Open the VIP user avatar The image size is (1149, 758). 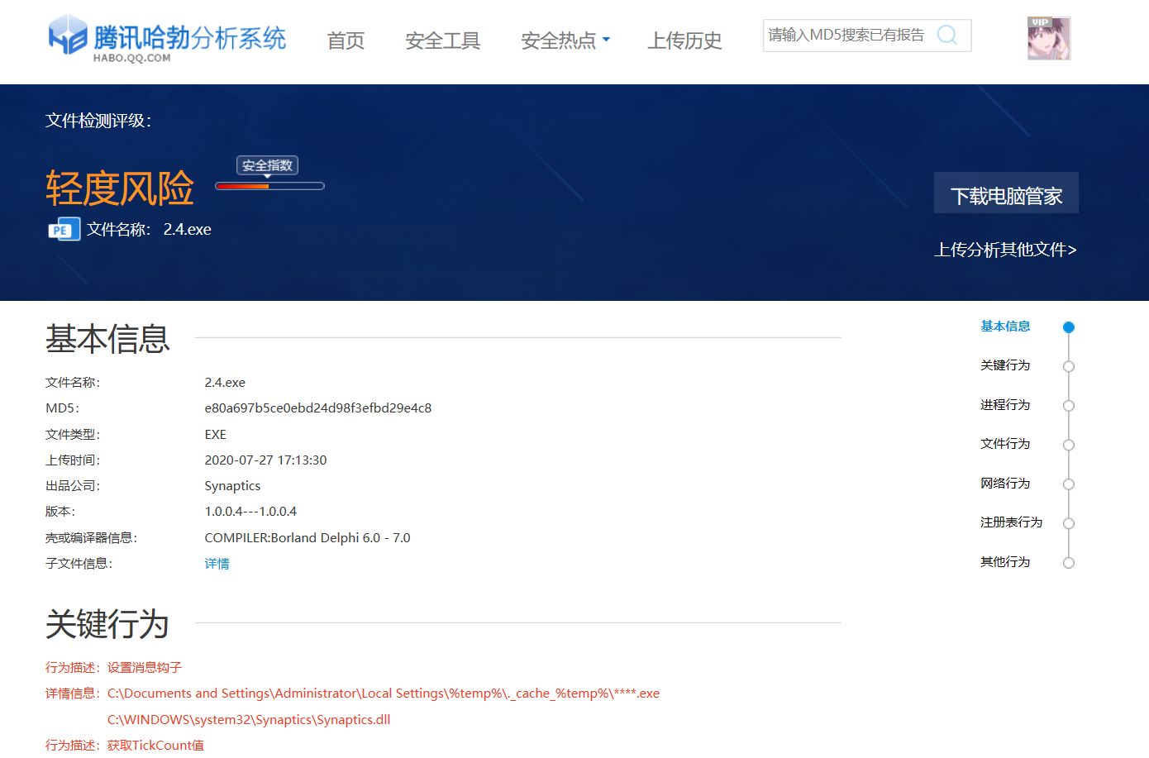[1048, 38]
